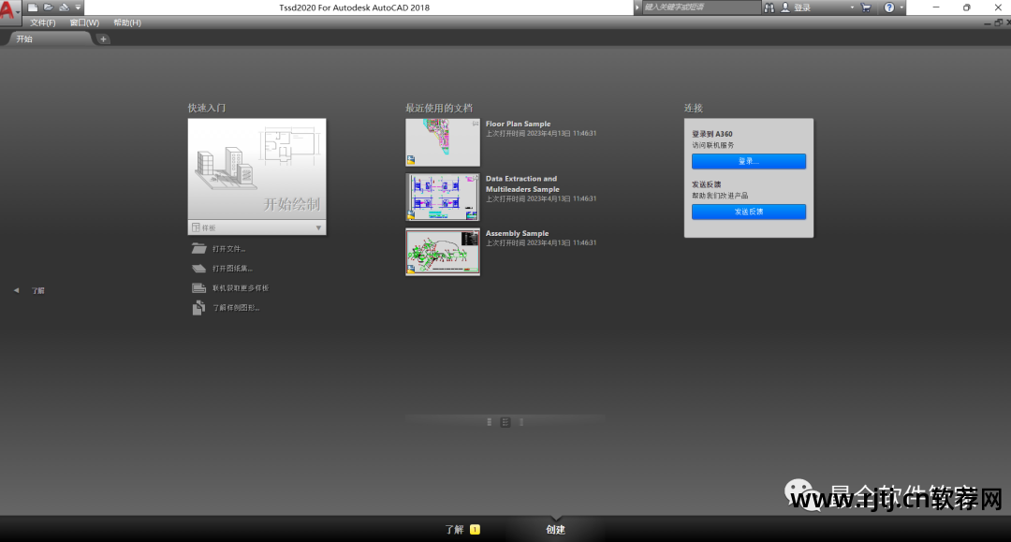Open the dropdown arrow next to 登录
The width and height of the screenshot is (1011, 542).
pyautogui.click(x=852, y=7)
